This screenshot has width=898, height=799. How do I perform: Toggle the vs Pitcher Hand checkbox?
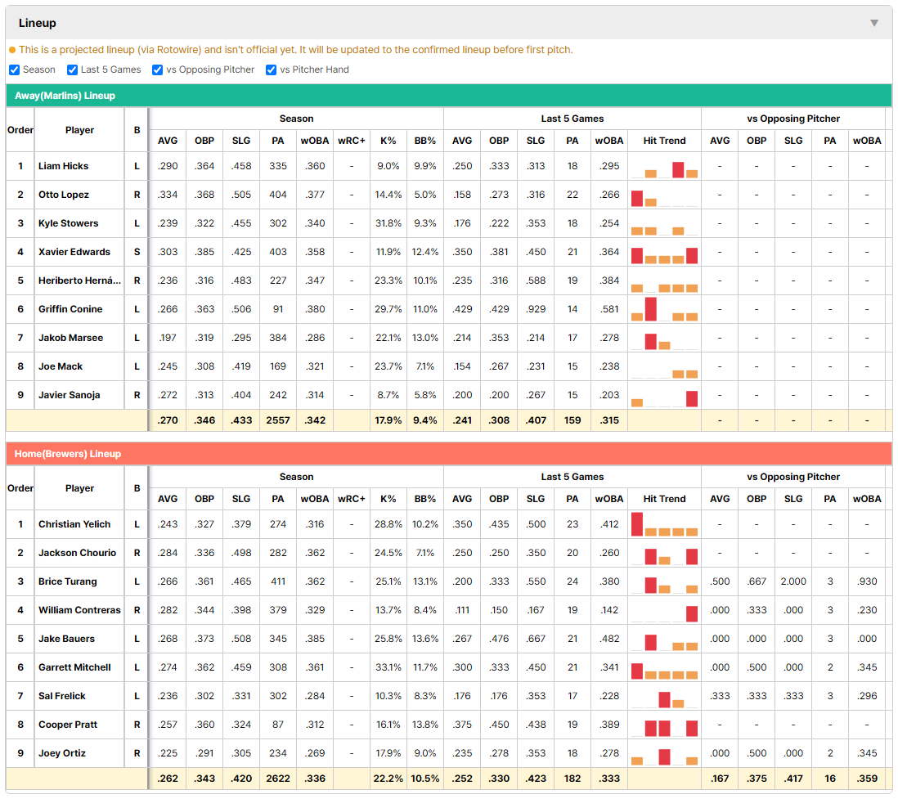click(x=271, y=70)
